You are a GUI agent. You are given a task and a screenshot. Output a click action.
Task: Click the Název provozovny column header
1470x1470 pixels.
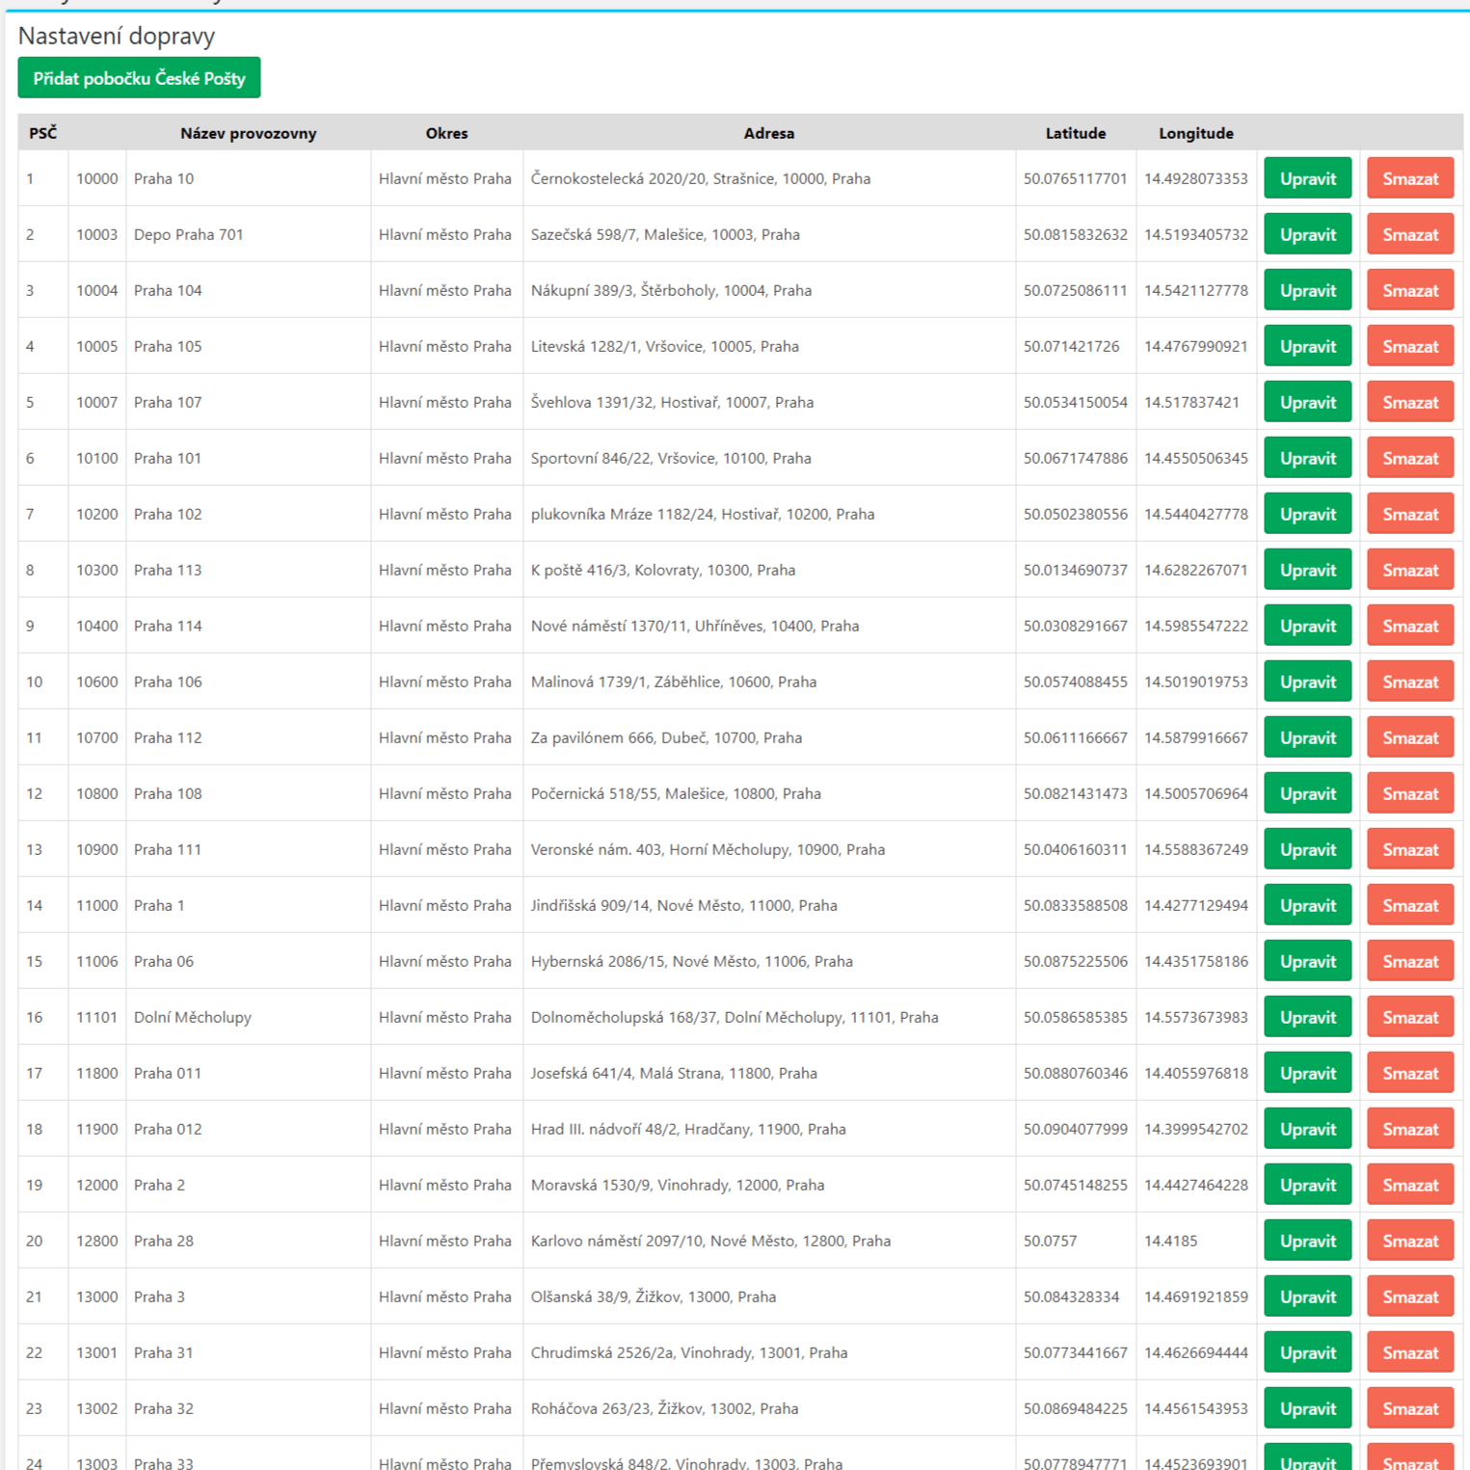coord(248,133)
